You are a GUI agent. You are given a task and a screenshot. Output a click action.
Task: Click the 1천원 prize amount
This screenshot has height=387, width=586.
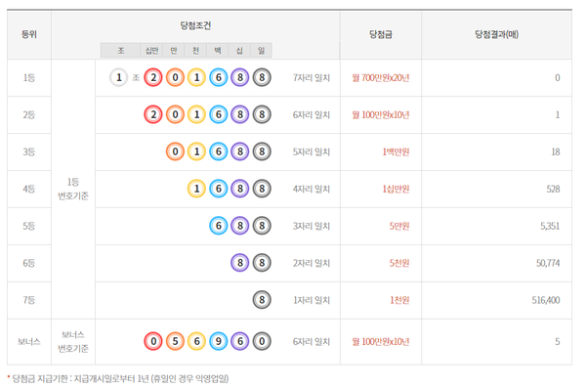coord(399,300)
